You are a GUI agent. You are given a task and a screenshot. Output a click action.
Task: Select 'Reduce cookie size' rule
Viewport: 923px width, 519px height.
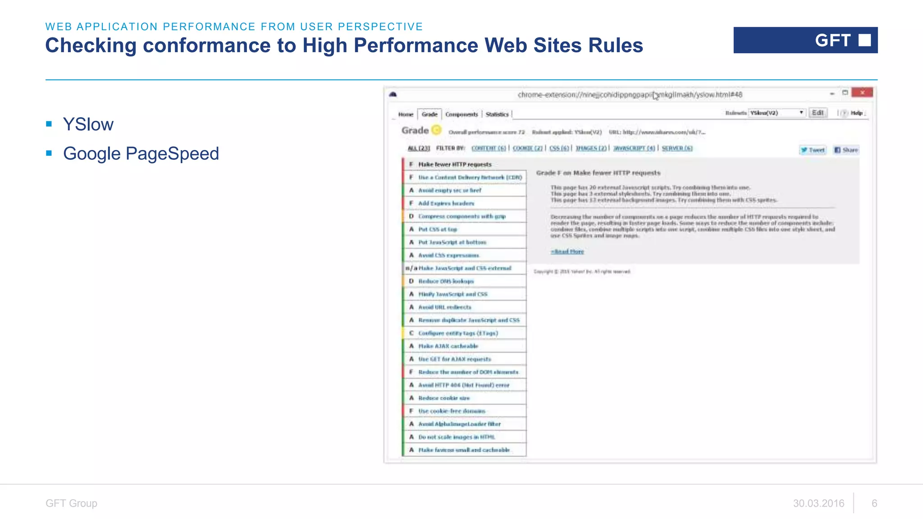point(465,398)
